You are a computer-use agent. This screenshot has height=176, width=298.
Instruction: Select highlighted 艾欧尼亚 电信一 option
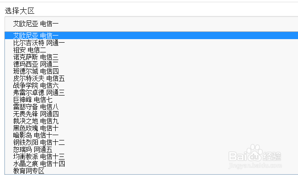tap(151, 36)
